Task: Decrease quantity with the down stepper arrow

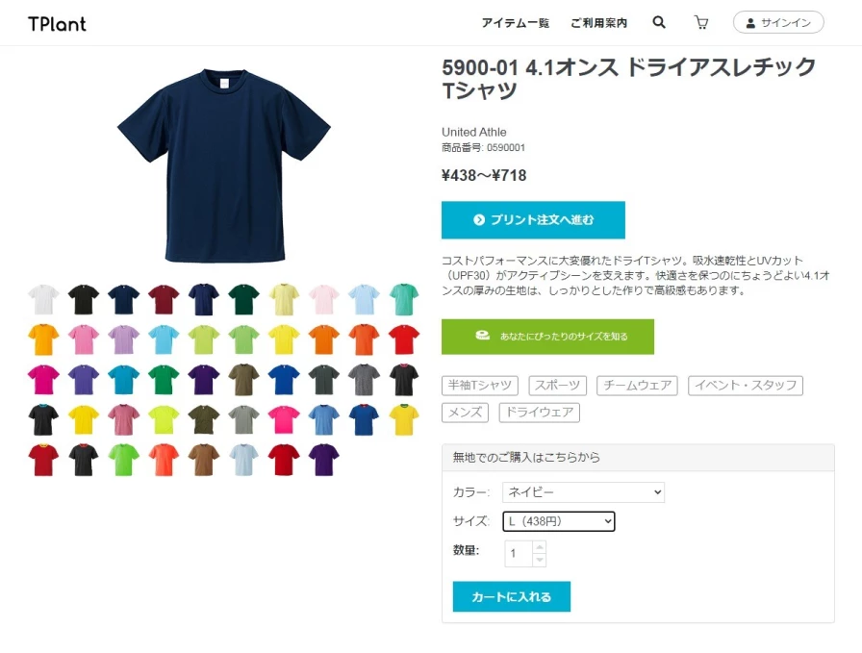Action: point(540,560)
